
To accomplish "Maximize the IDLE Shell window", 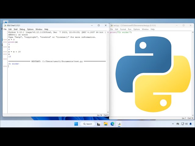I will pyautogui.click(x=99, y=25).
